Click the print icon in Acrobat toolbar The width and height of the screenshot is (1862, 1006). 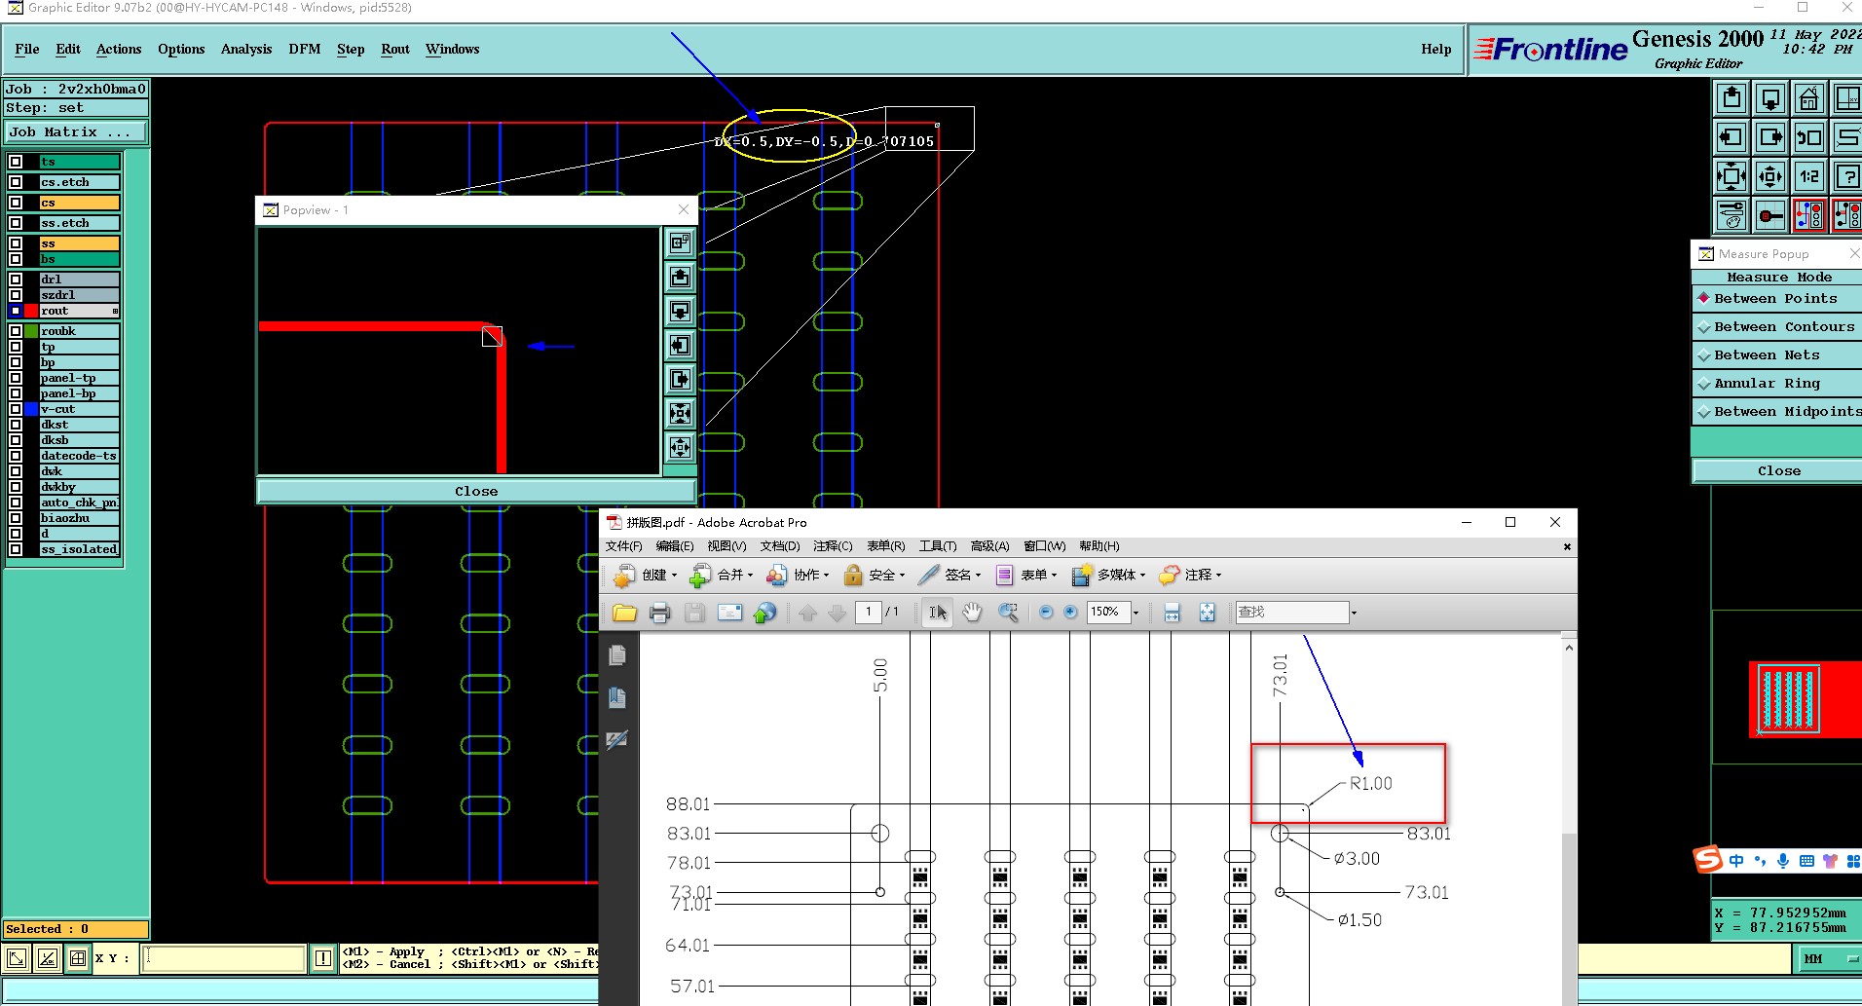659,613
